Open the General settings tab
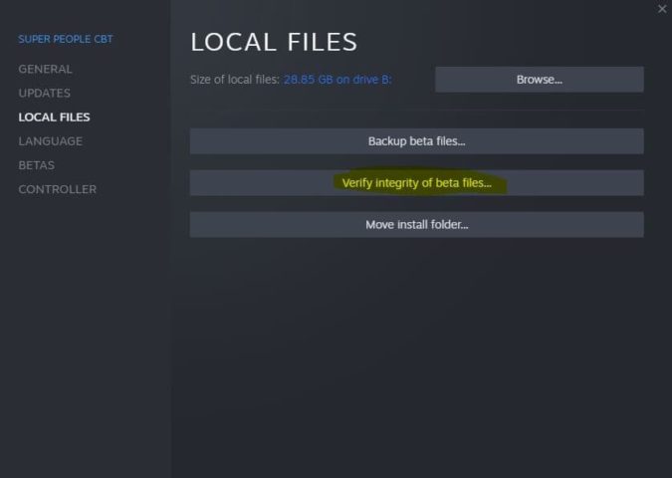This screenshot has width=672, height=478. coord(45,69)
